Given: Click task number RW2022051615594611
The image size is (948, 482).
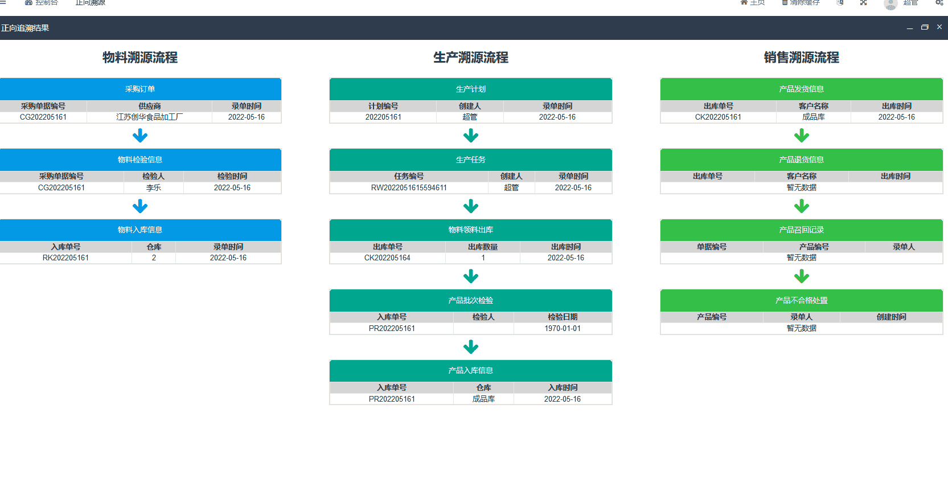Looking at the screenshot, I should point(409,188).
